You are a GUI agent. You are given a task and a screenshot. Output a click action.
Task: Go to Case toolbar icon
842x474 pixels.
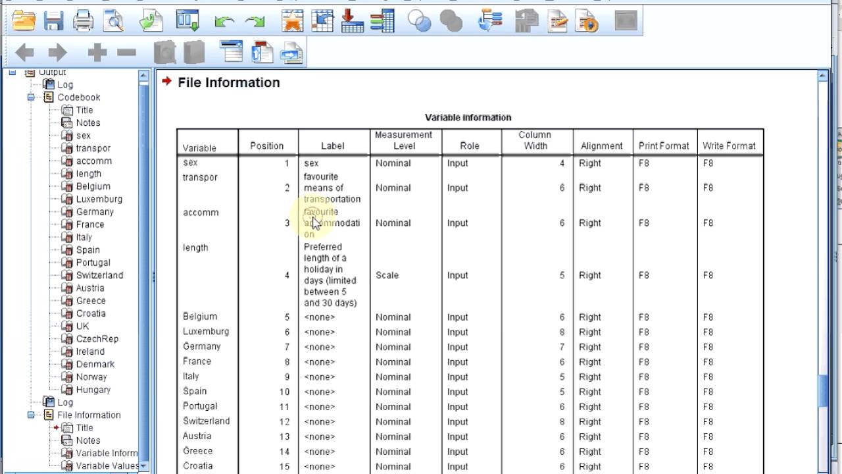point(322,21)
